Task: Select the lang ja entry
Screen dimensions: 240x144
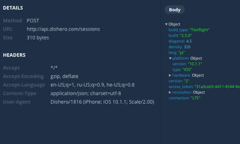Action: [x=177, y=52]
